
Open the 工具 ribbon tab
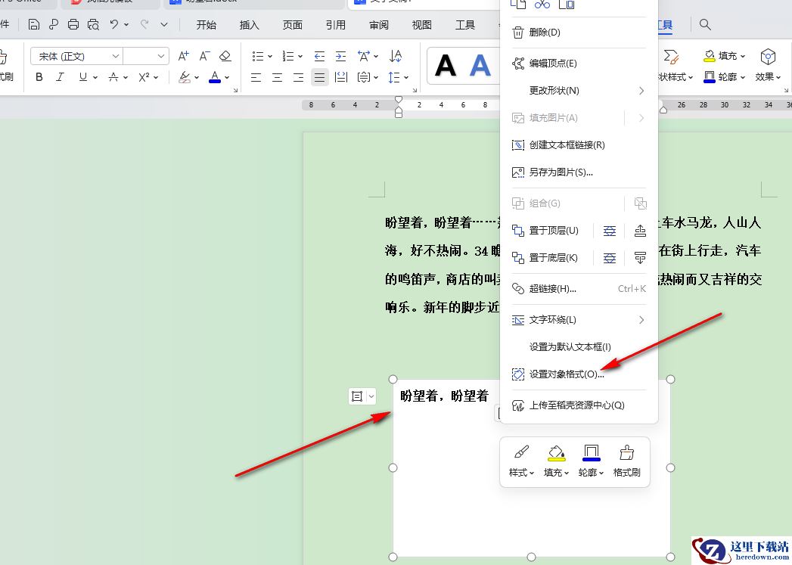pyautogui.click(x=465, y=25)
